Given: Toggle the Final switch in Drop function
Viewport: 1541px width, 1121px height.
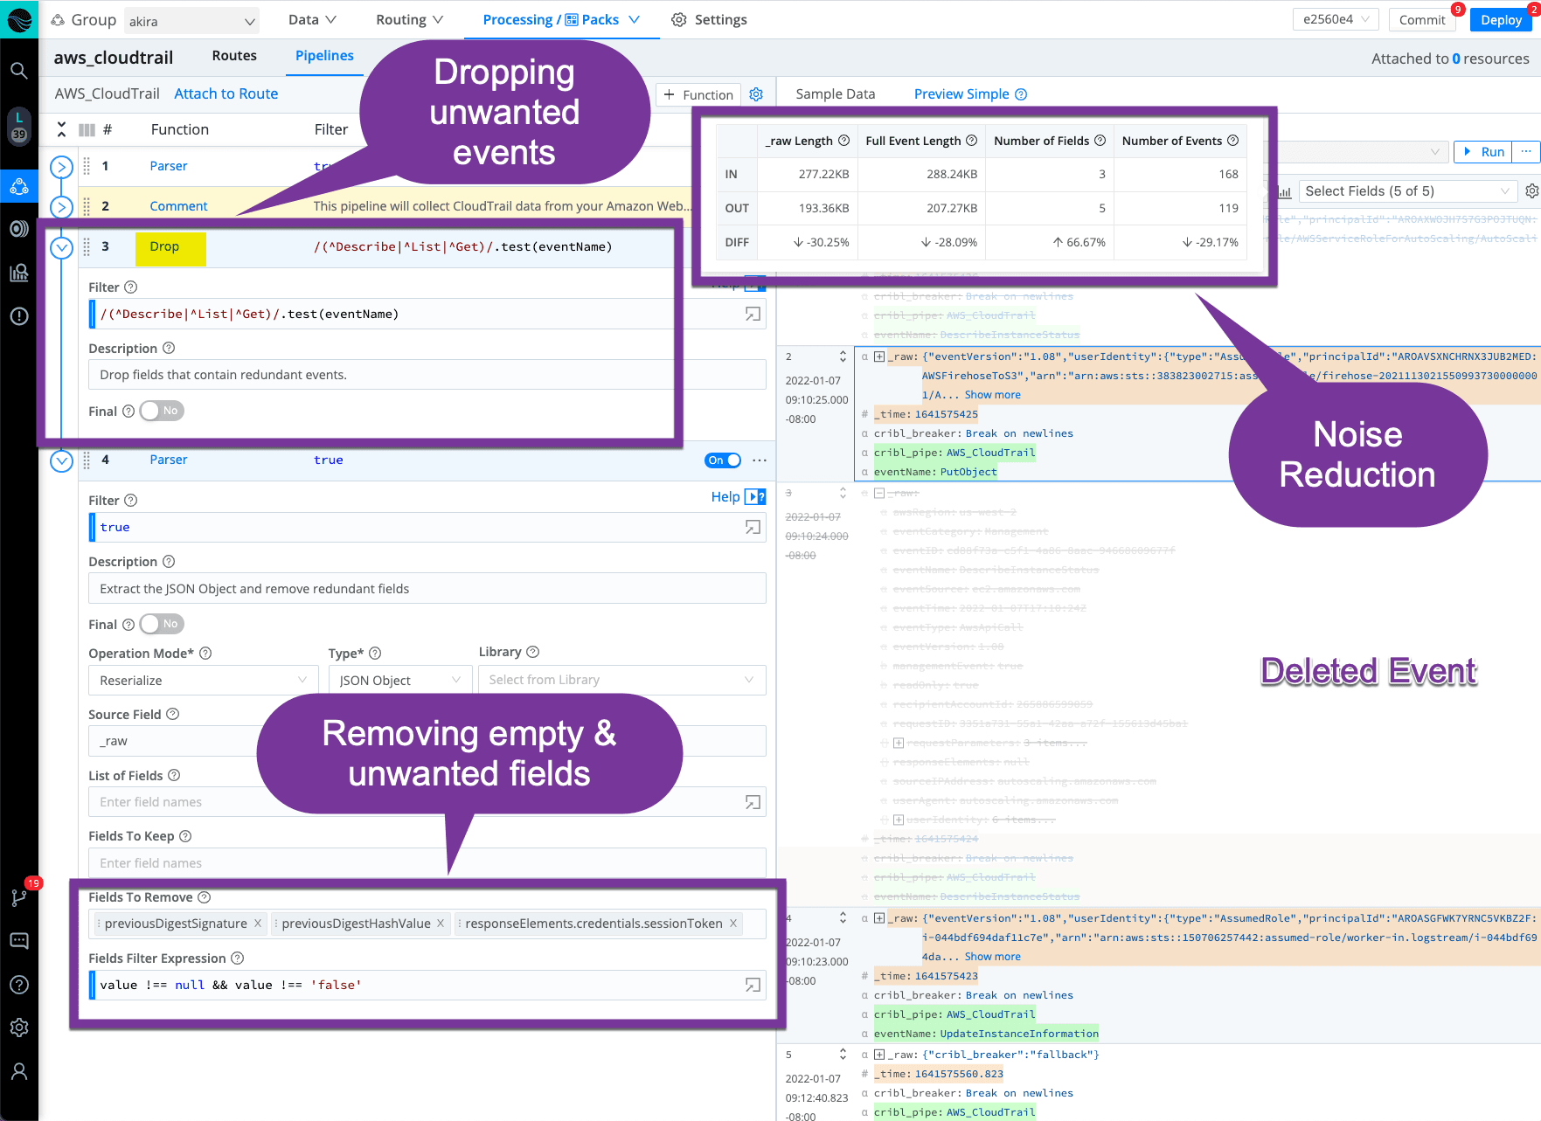Looking at the screenshot, I should (162, 411).
